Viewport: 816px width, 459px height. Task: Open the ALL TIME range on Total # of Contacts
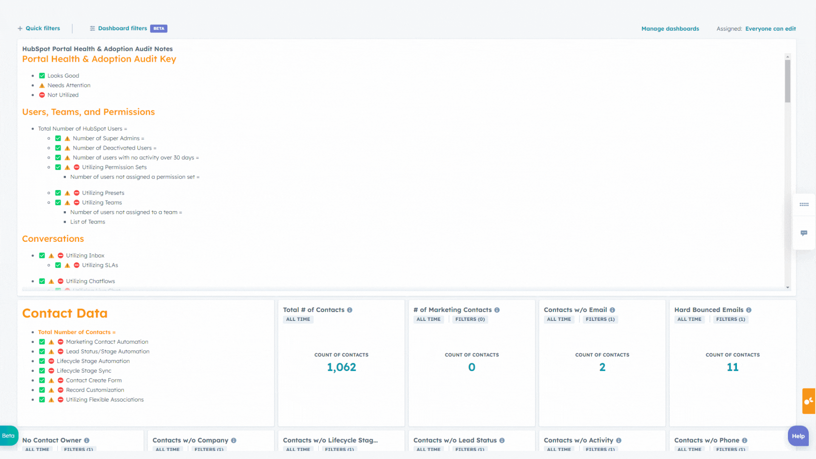pos(298,319)
